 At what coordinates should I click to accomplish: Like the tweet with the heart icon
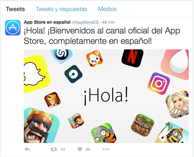80,149
